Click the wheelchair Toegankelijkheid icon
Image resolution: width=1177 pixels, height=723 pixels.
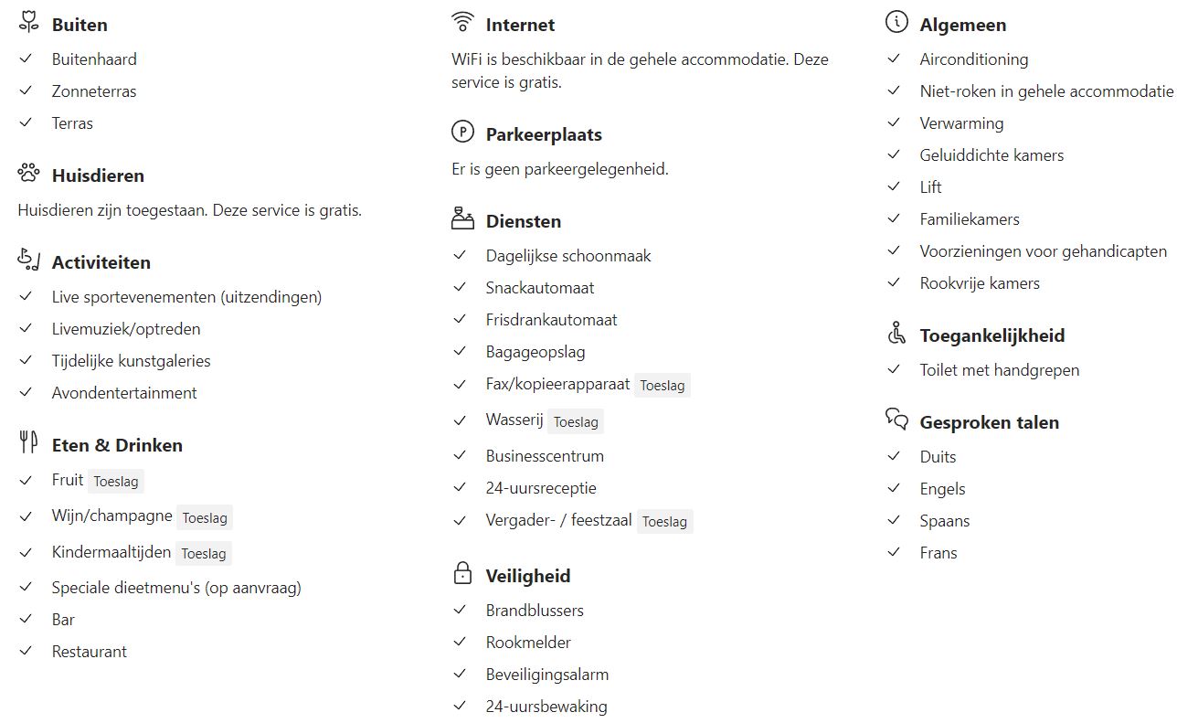tap(896, 334)
